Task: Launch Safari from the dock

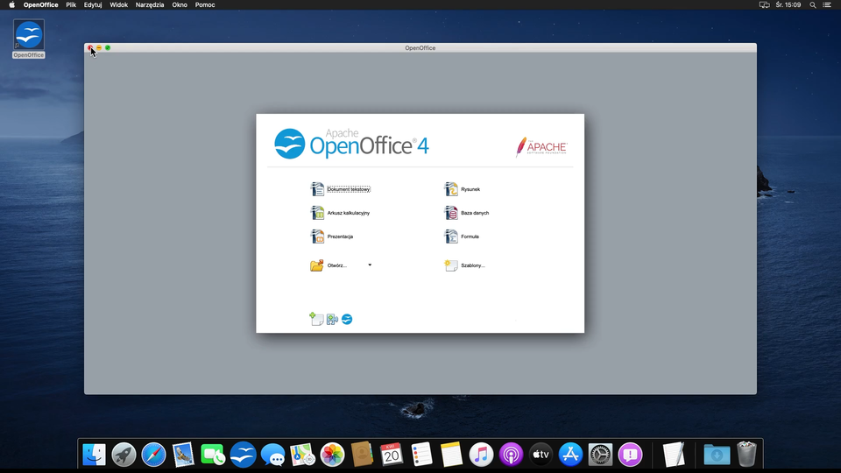Action: pyautogui.click(x=153, y=454)
